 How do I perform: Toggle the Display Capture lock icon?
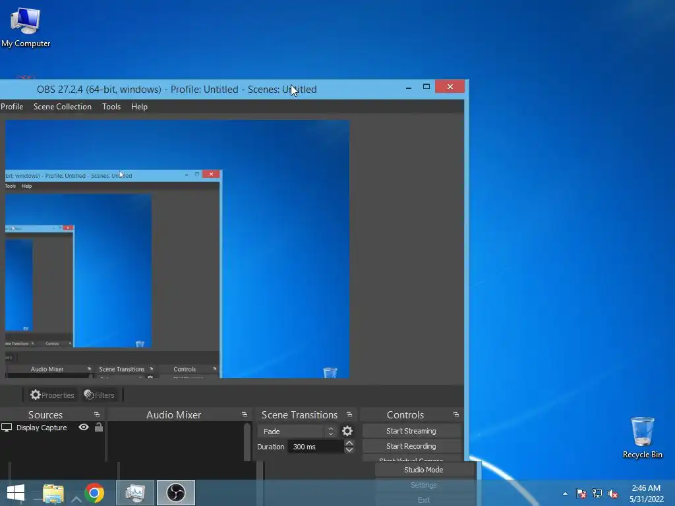(x=99, y=427)
